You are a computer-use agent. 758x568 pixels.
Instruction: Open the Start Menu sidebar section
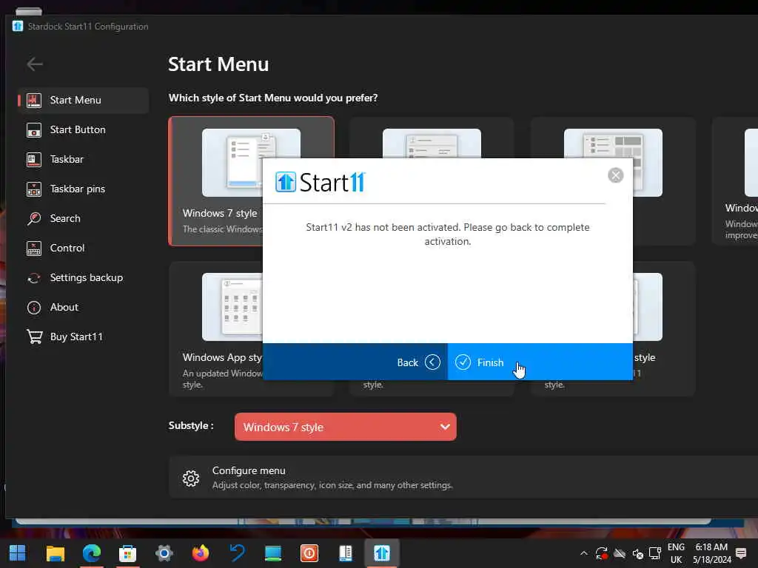pyautogui.click(x=83, y=100)
